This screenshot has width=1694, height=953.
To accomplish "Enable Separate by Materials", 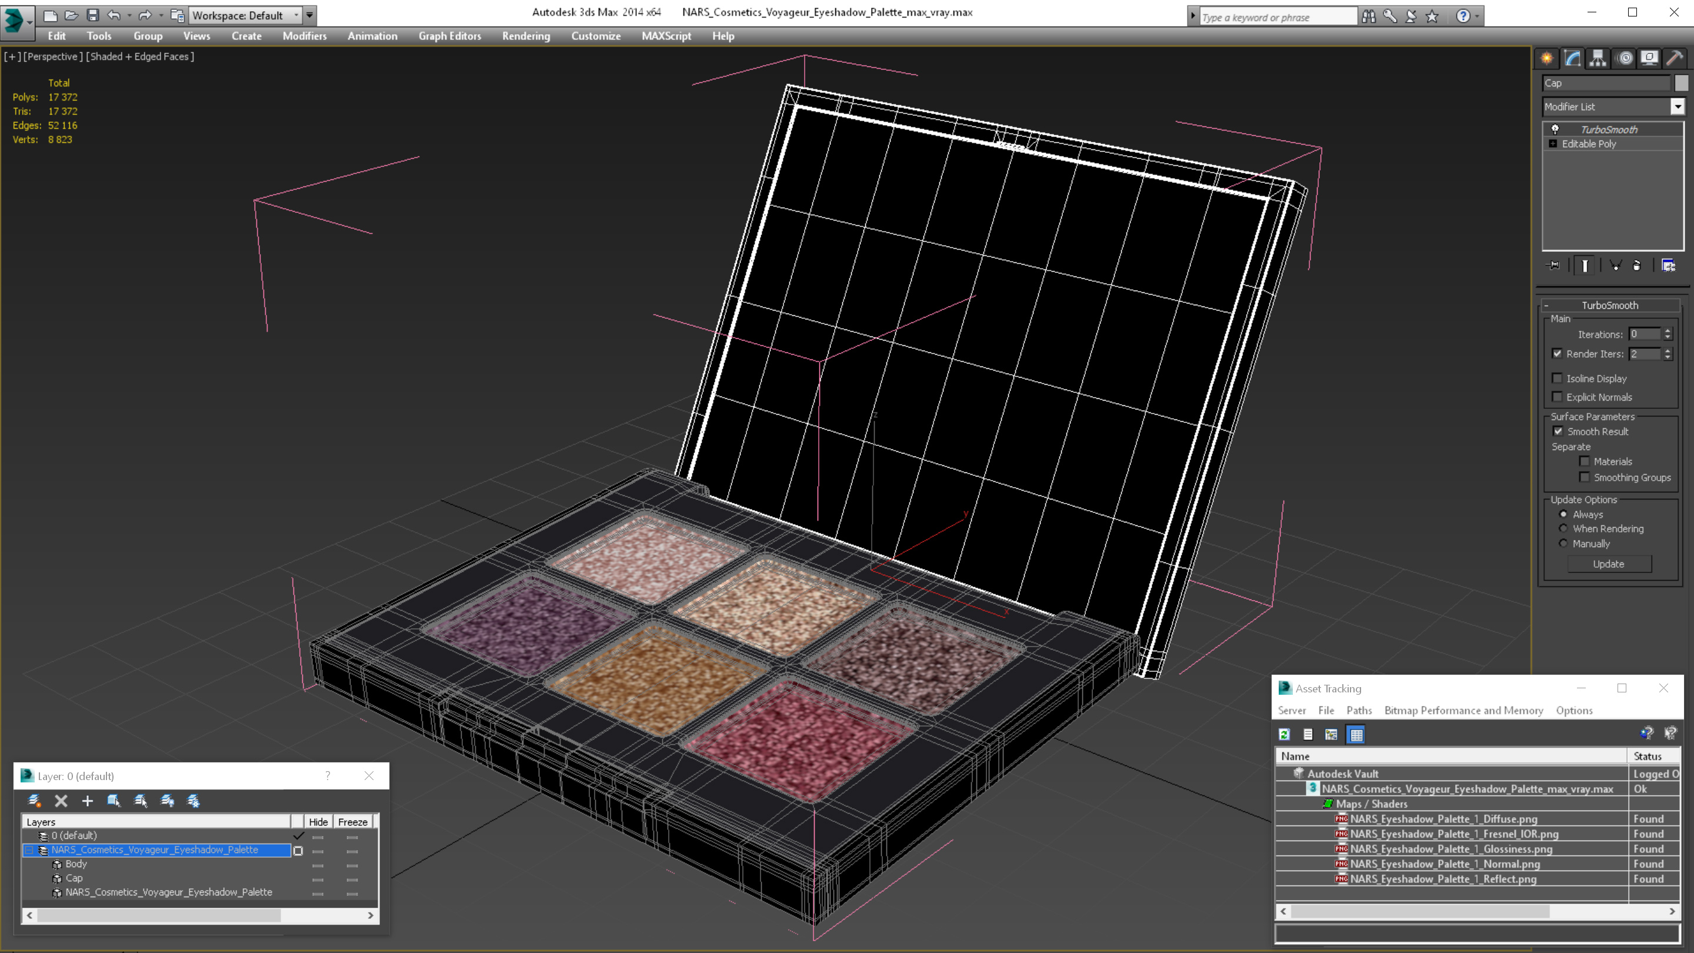I will pos(1585,462).
